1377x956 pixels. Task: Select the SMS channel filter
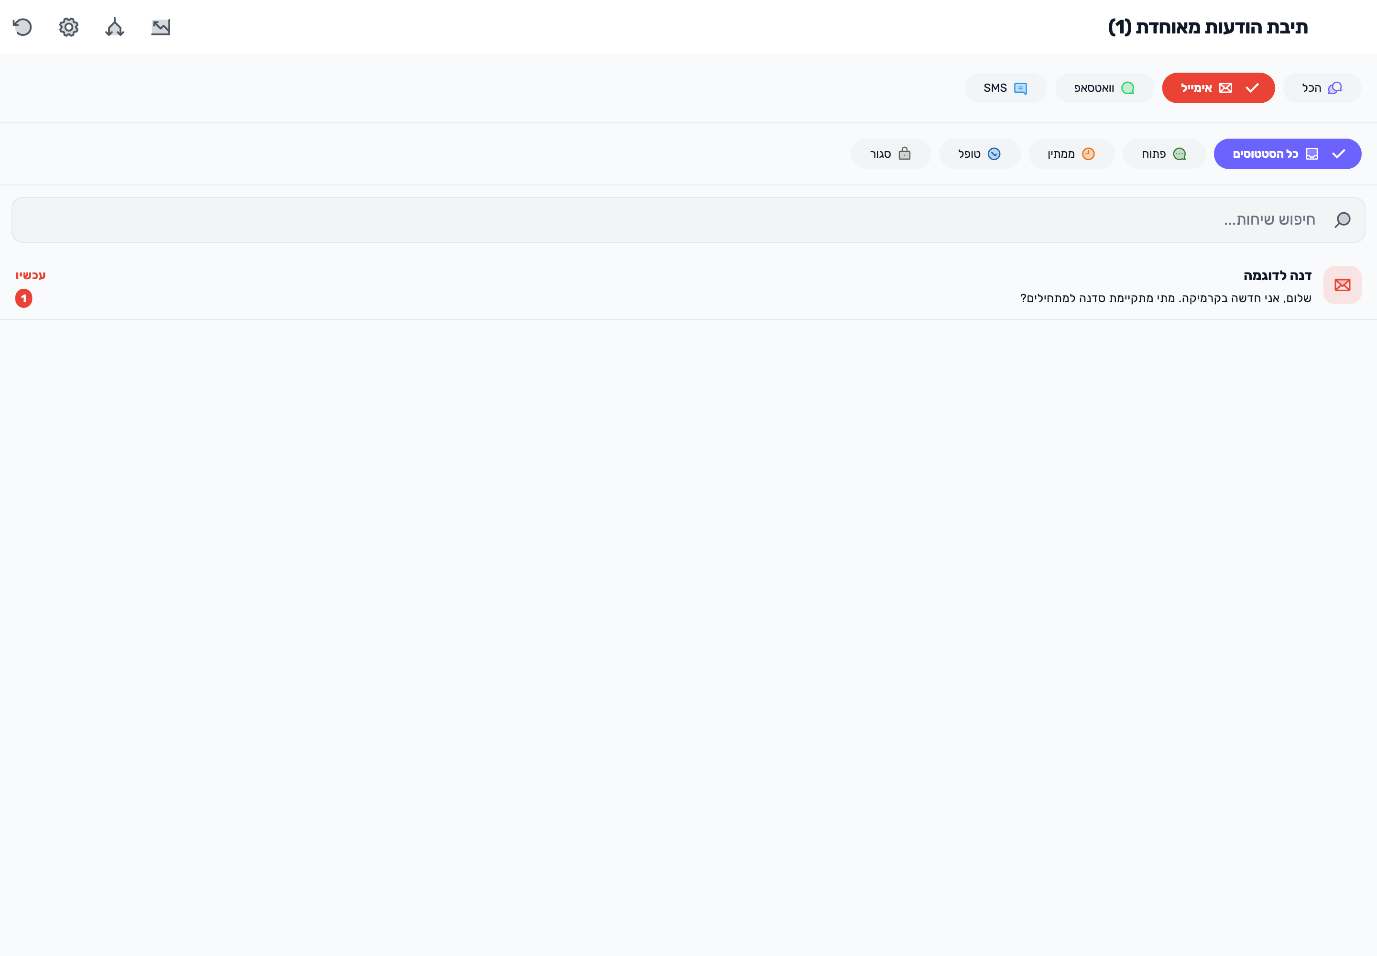click(1005, 88)
